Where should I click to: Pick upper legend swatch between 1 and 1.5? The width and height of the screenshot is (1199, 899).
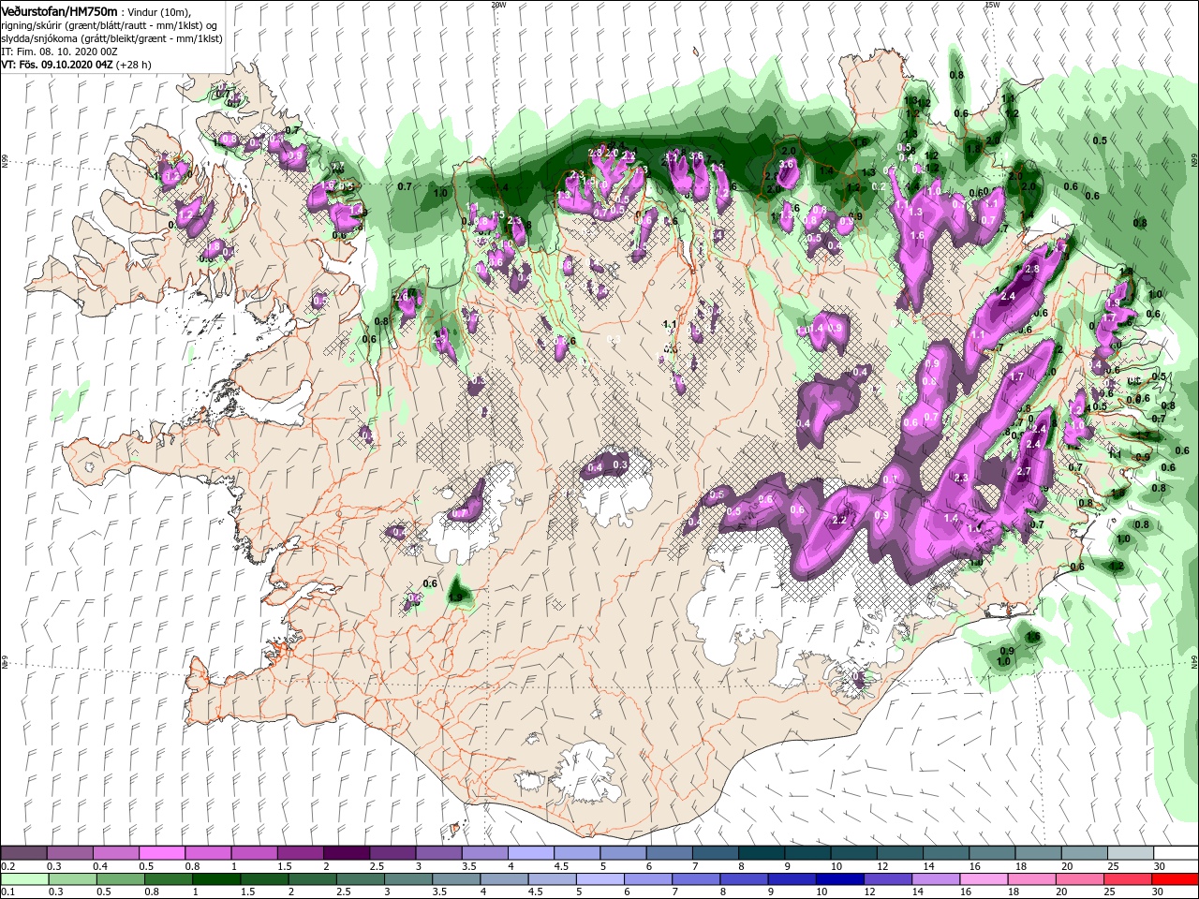pos(254,853)
